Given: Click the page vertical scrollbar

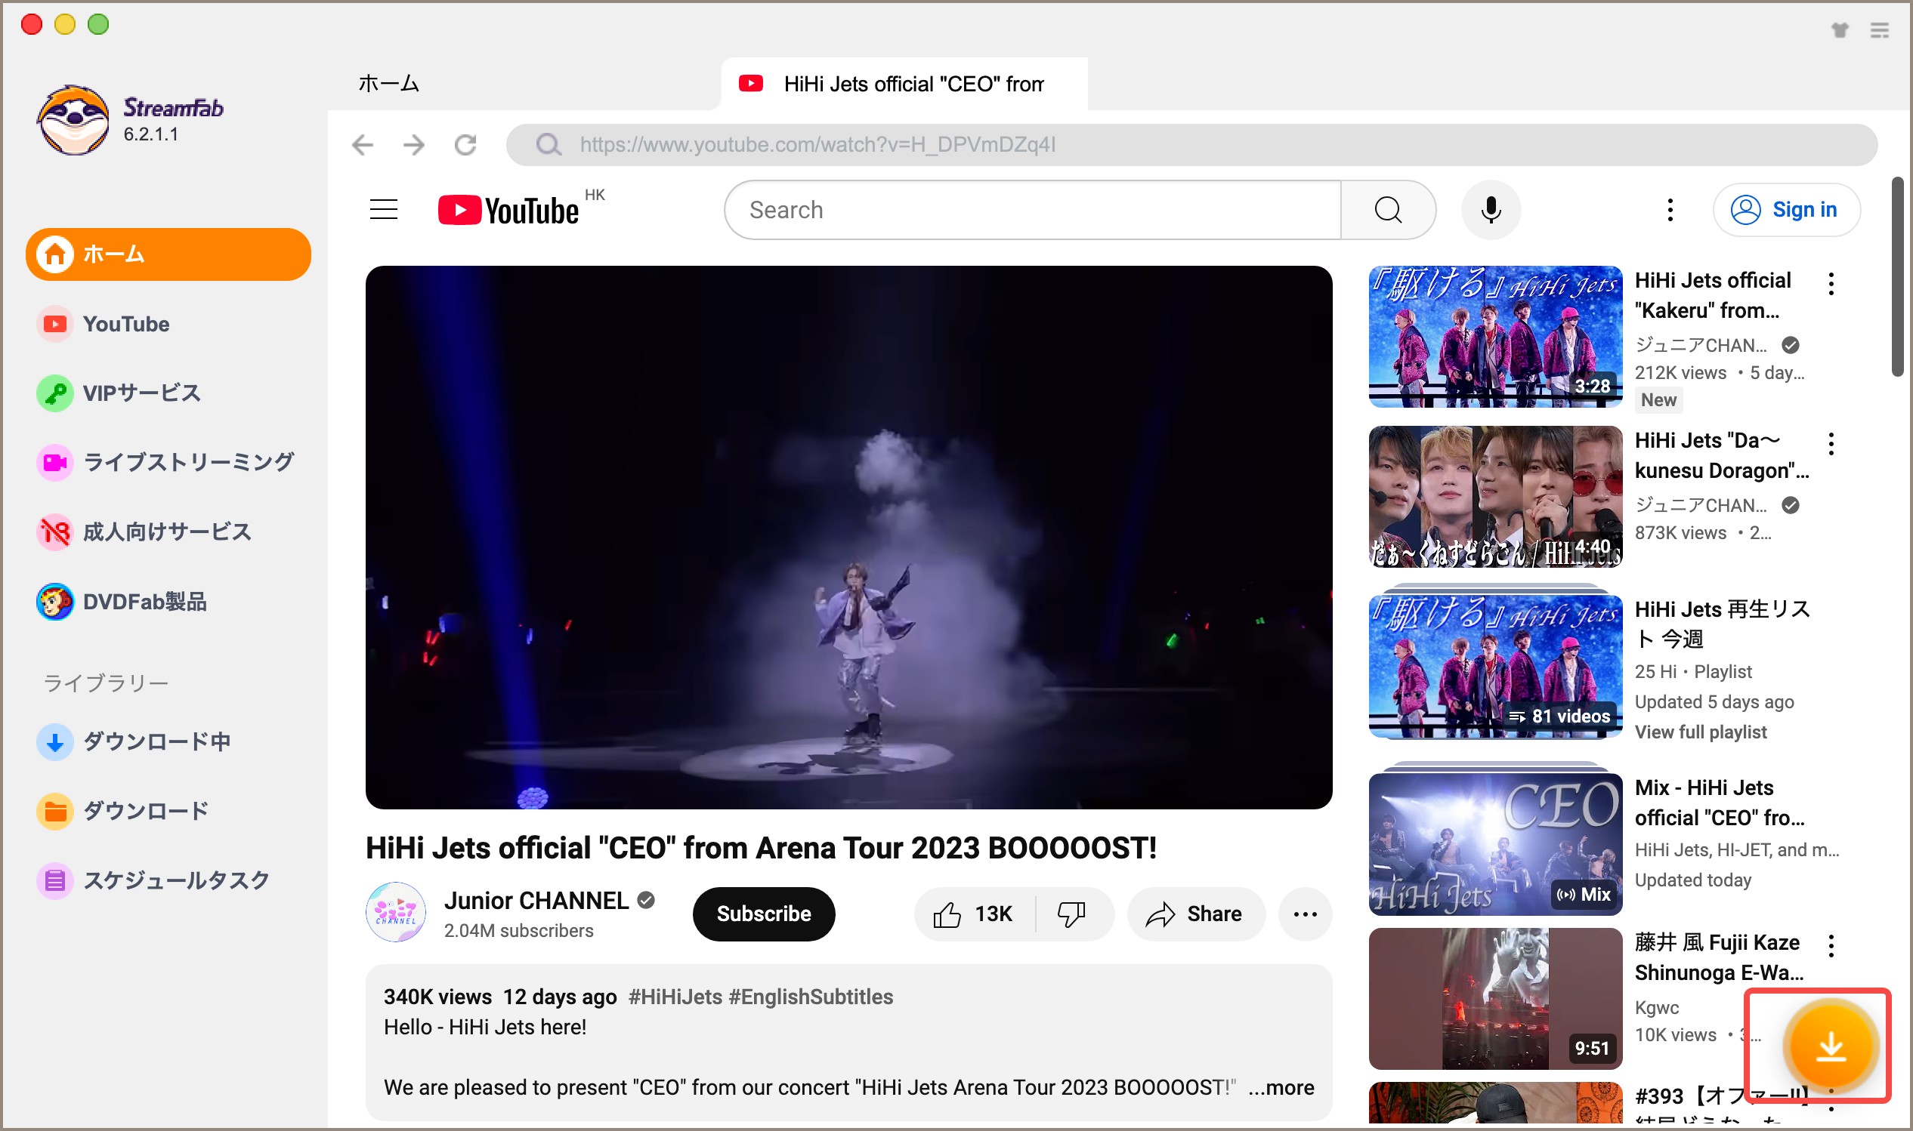Looking at the screenshot, I should click(x=1898, y=276).
